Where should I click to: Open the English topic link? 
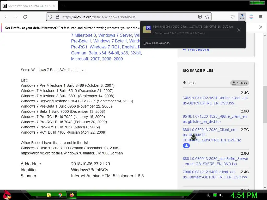(129, 47)
